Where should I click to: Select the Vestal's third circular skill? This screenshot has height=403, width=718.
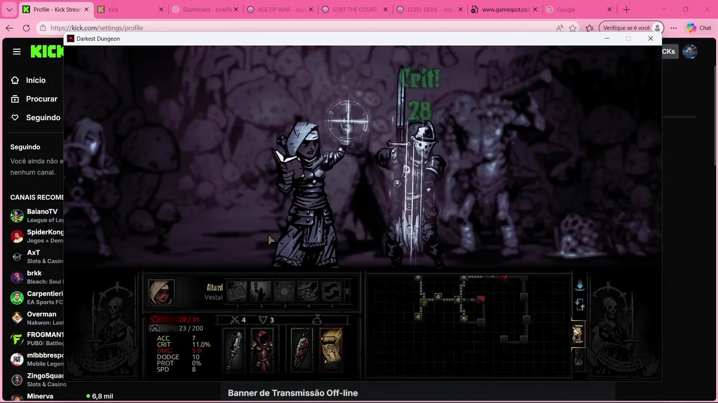[x=284, y=292]
